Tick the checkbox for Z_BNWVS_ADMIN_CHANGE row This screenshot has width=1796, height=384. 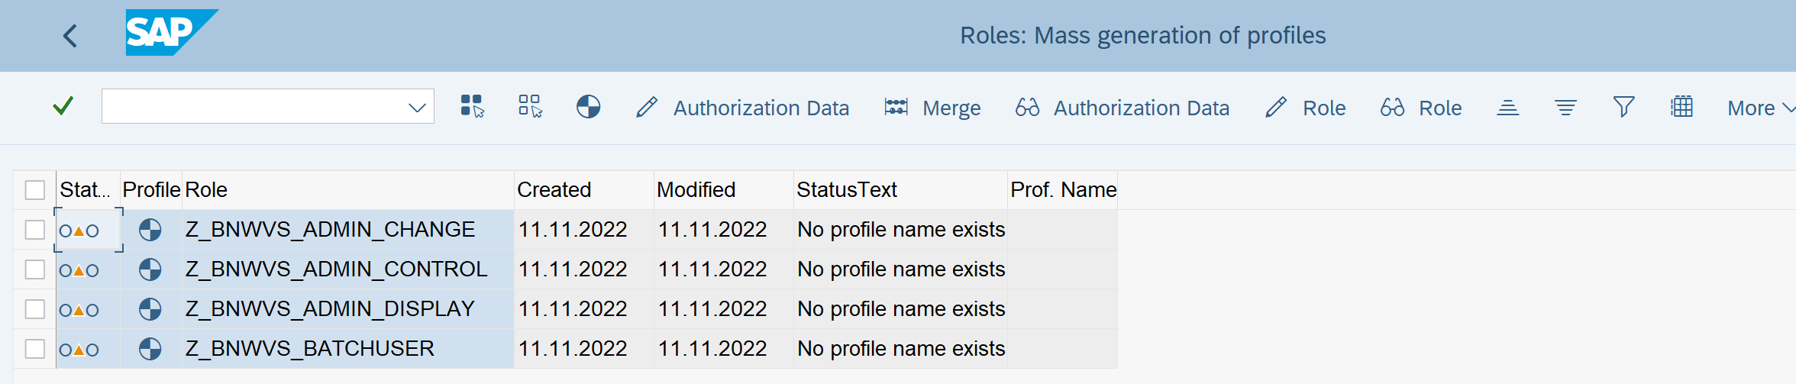(35, 230)
